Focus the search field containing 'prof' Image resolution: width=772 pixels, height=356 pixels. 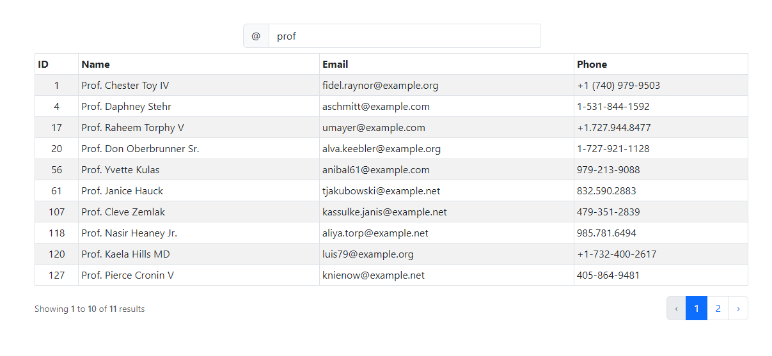click(x=404, y=36)
